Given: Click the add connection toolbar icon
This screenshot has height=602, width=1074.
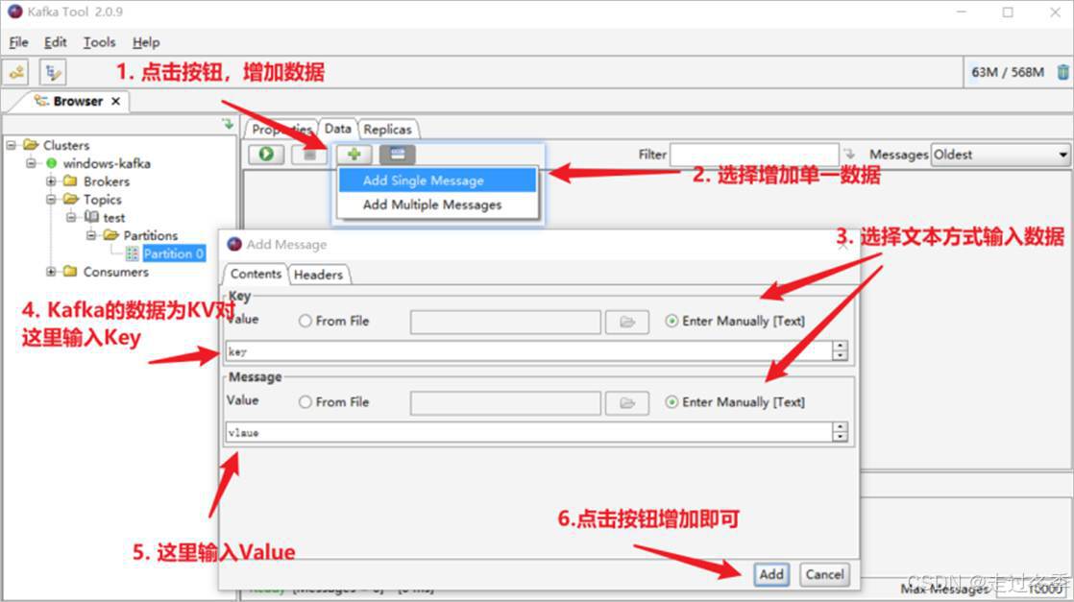Looking at the screenshot, I should [17, 72].
